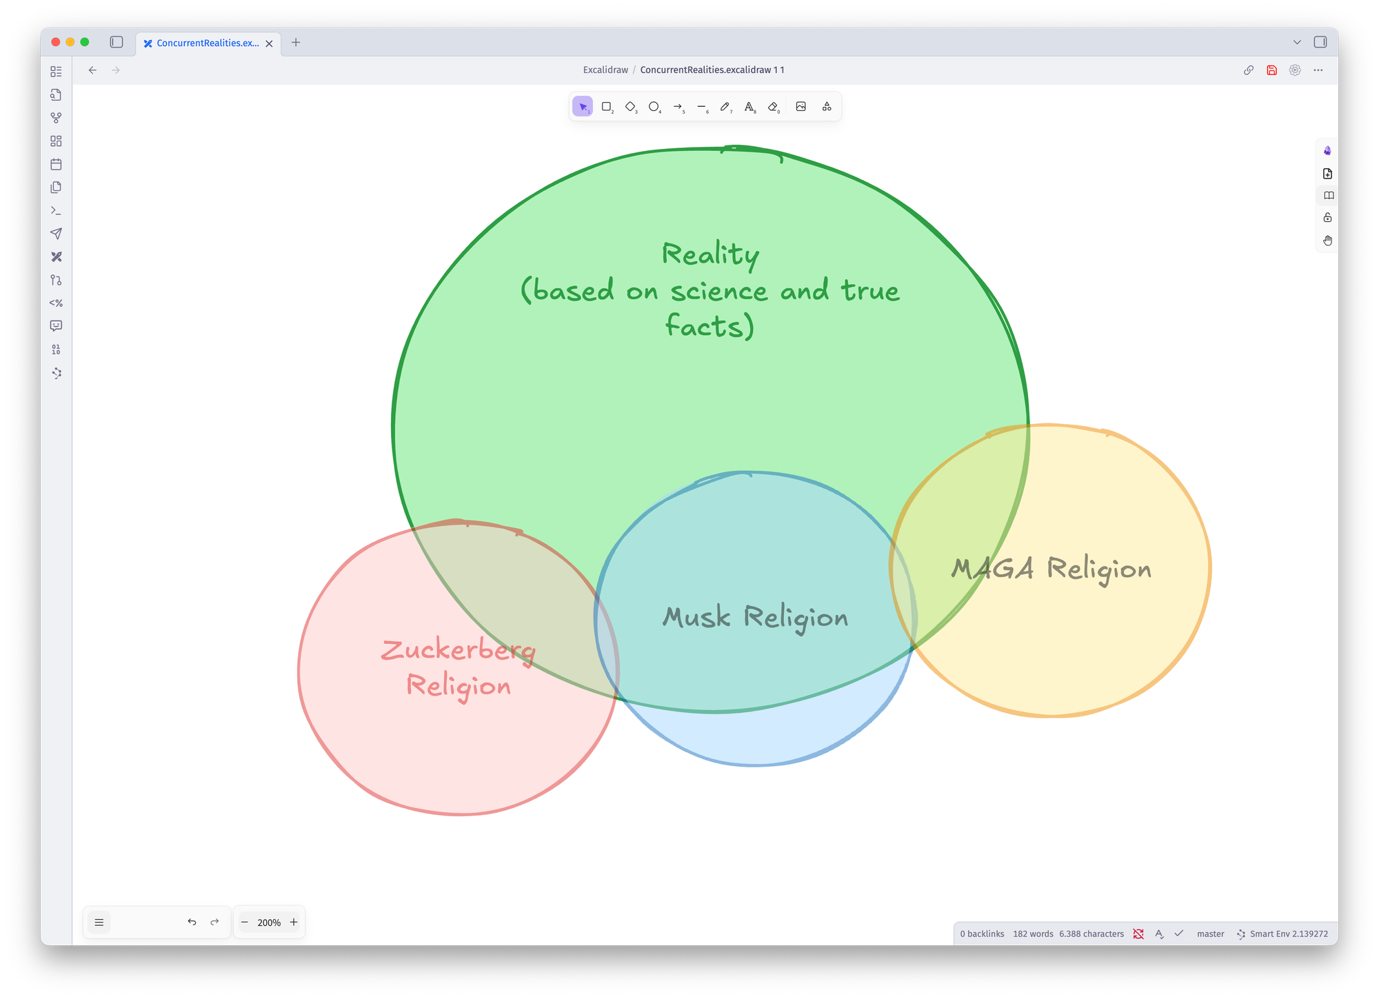
Task: Select the Diamond shape tool
Action: point(630,107)
